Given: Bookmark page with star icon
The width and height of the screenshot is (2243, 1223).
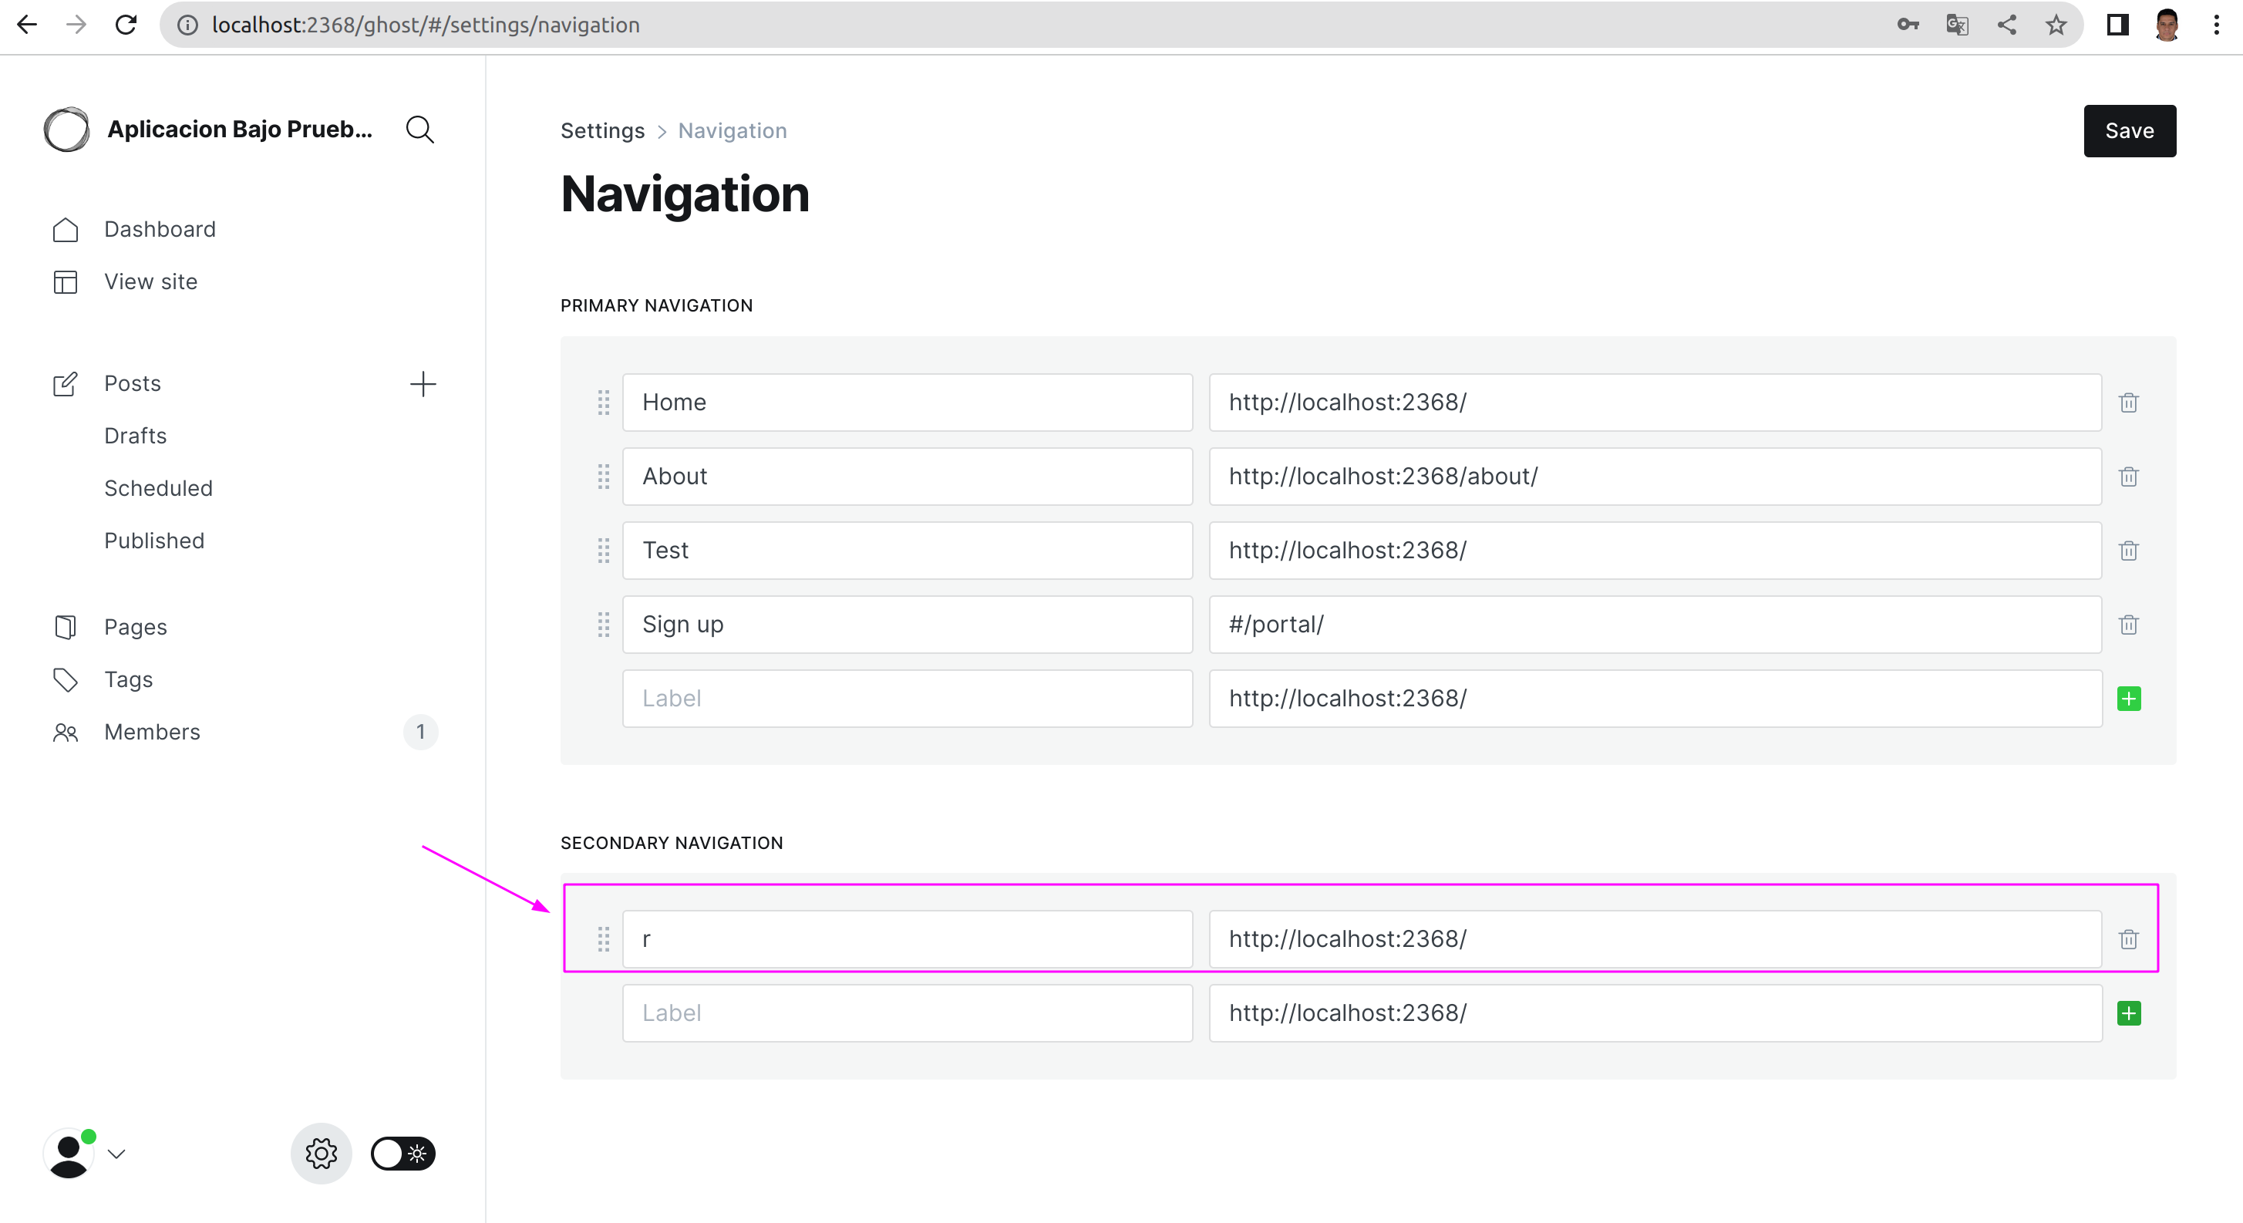Looking at the screenshot, I should (2056, 25).
